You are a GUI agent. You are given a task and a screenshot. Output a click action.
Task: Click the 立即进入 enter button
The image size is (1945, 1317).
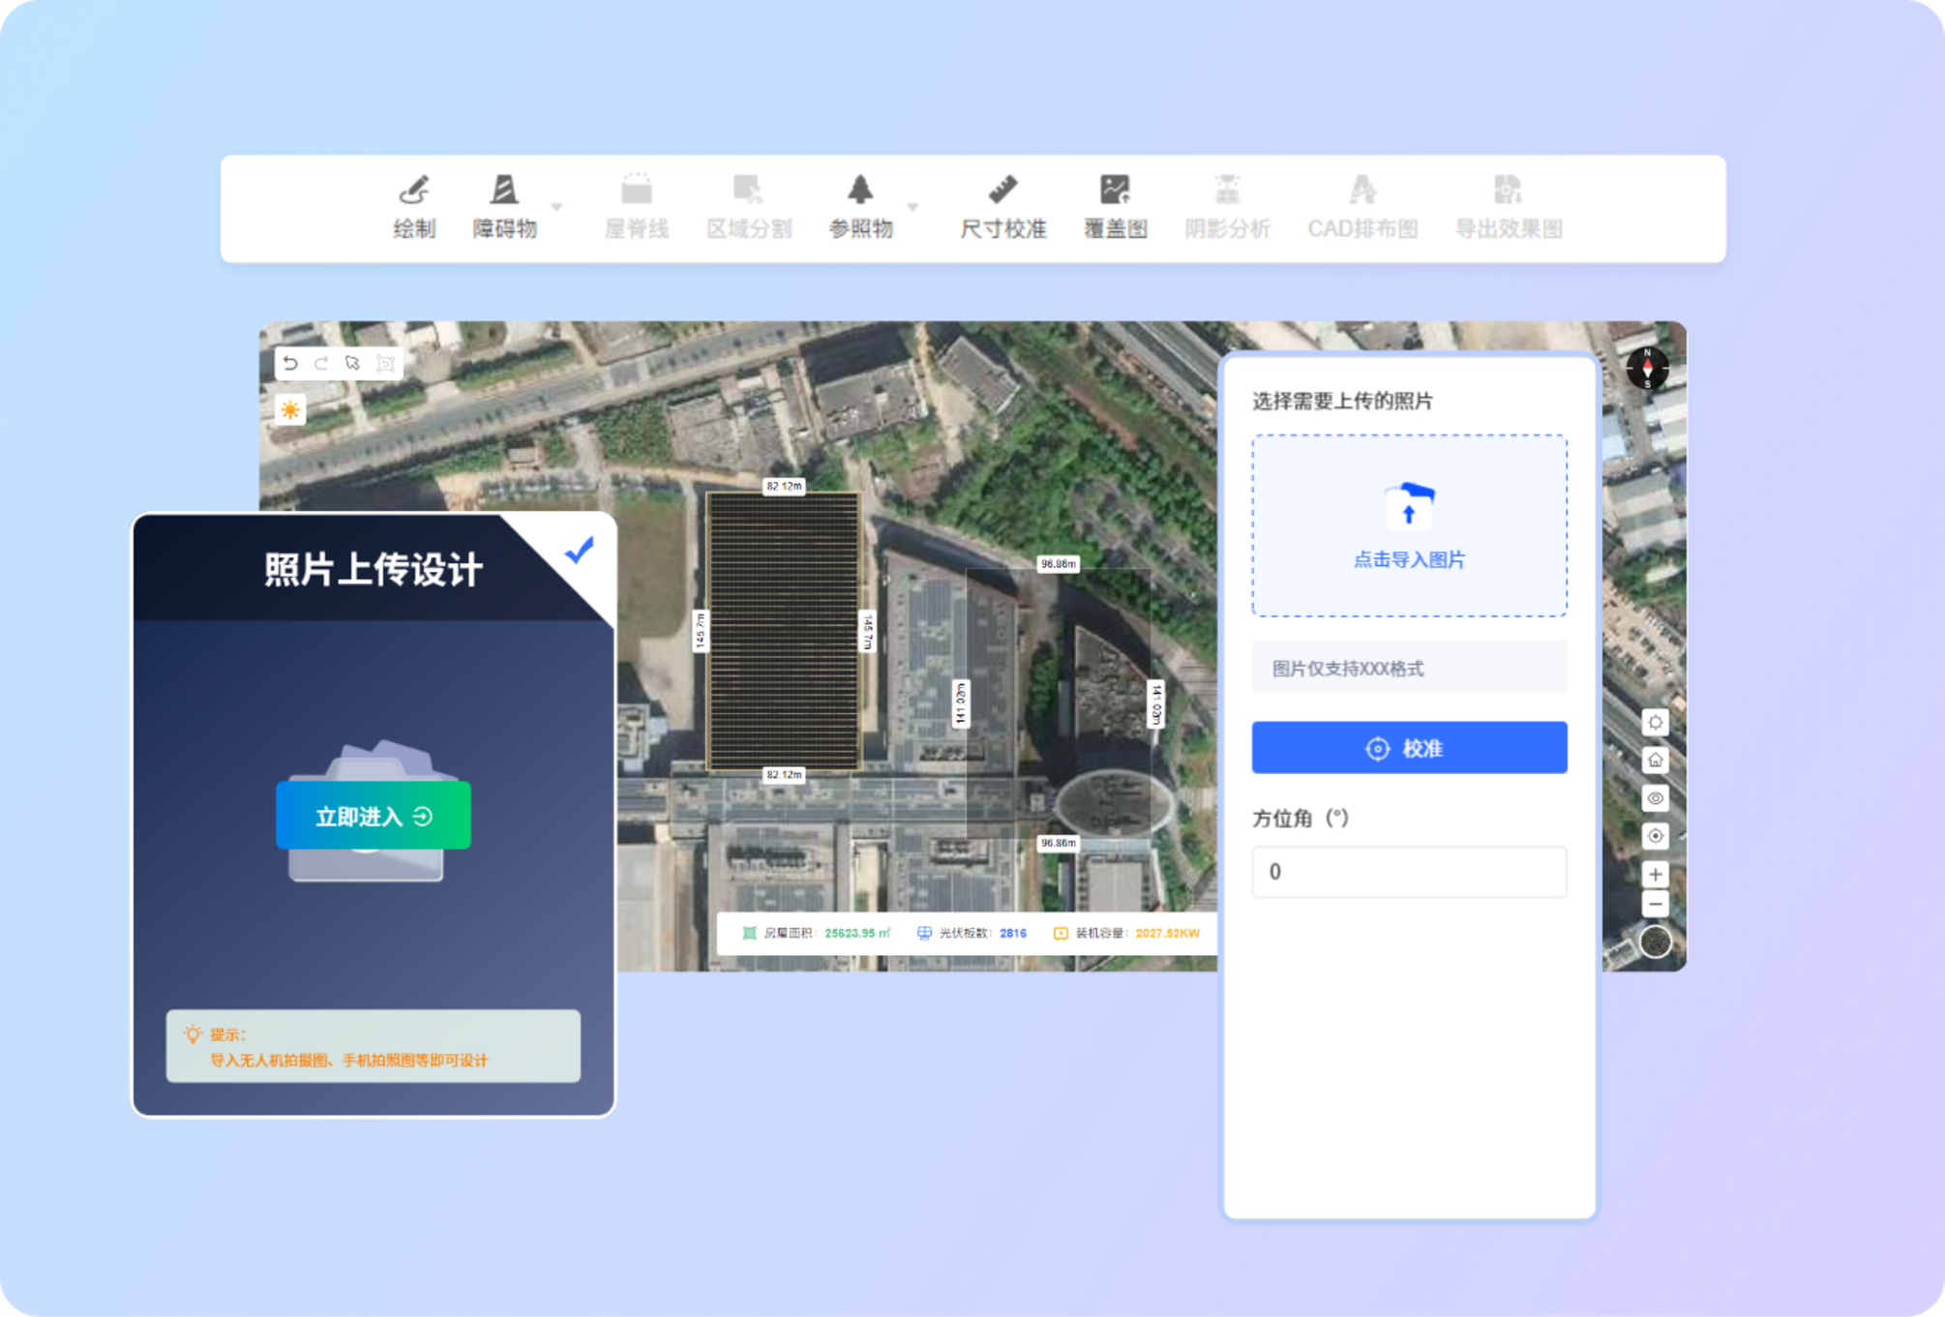(374, 816)
